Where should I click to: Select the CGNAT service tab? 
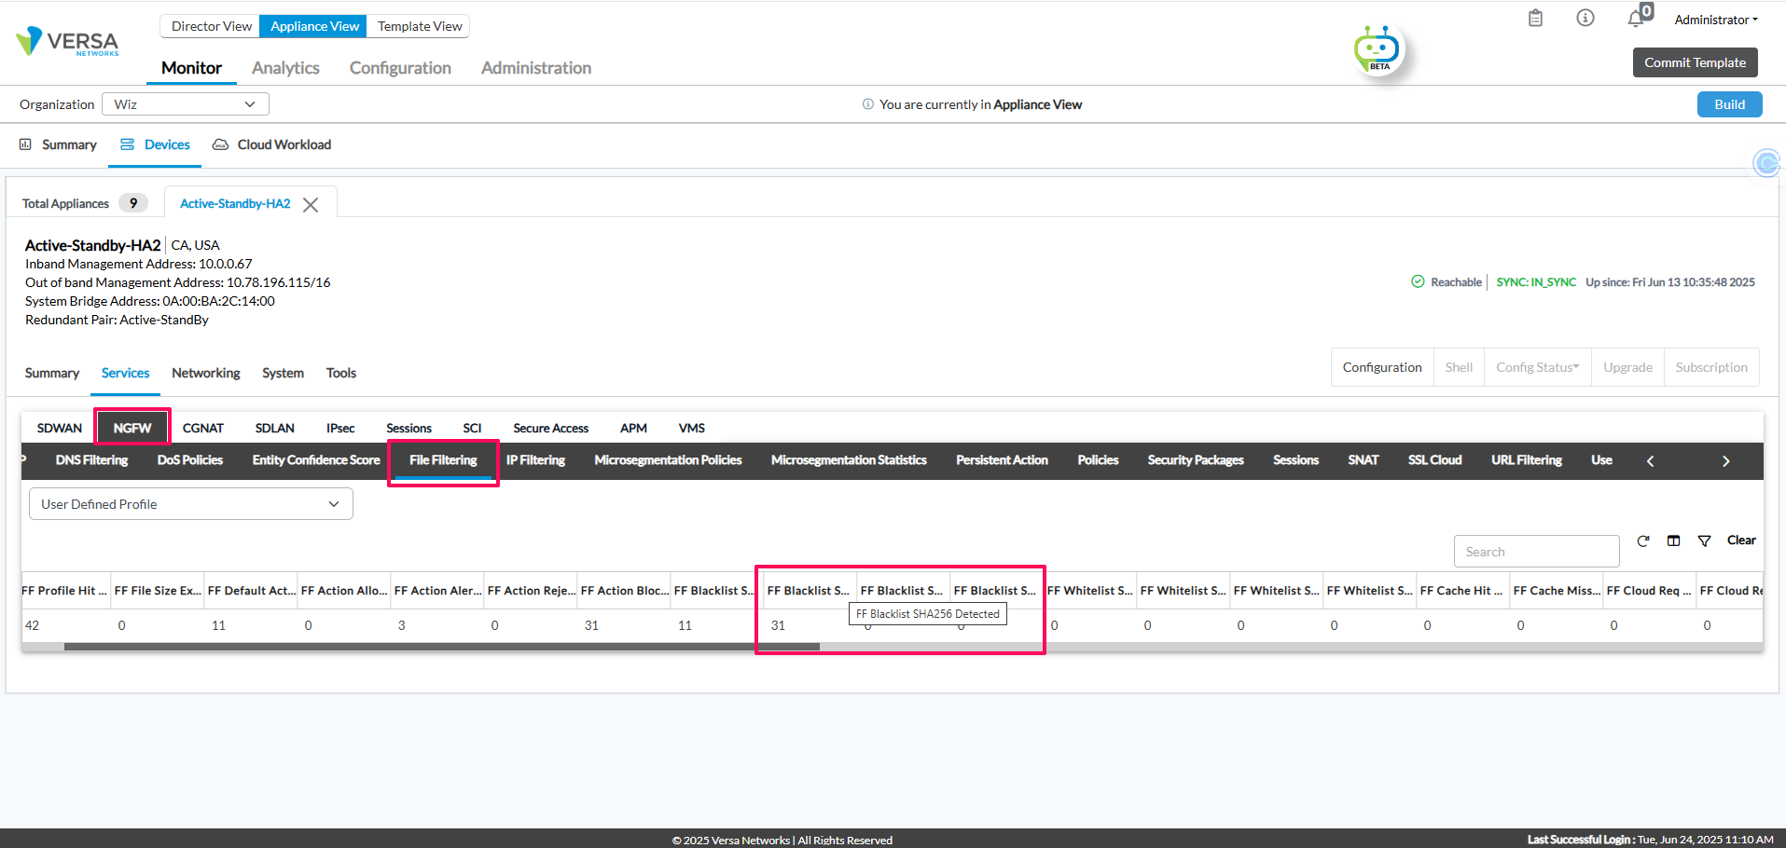pos(203,428)
